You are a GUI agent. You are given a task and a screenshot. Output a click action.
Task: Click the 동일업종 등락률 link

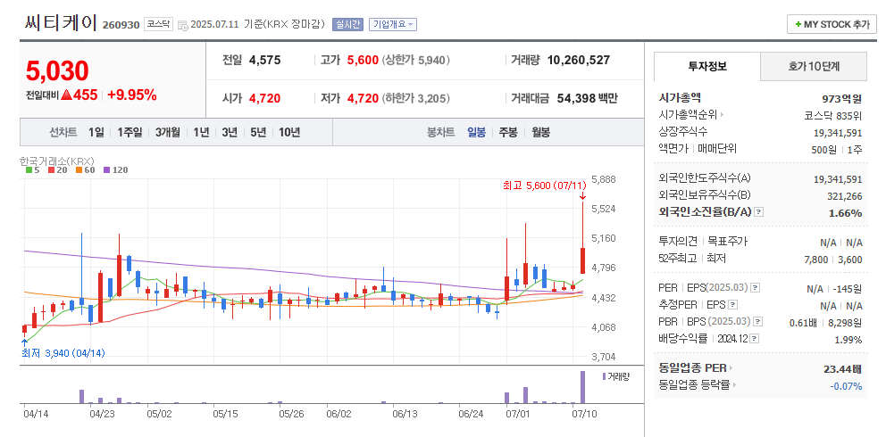[x=695, y=385]
